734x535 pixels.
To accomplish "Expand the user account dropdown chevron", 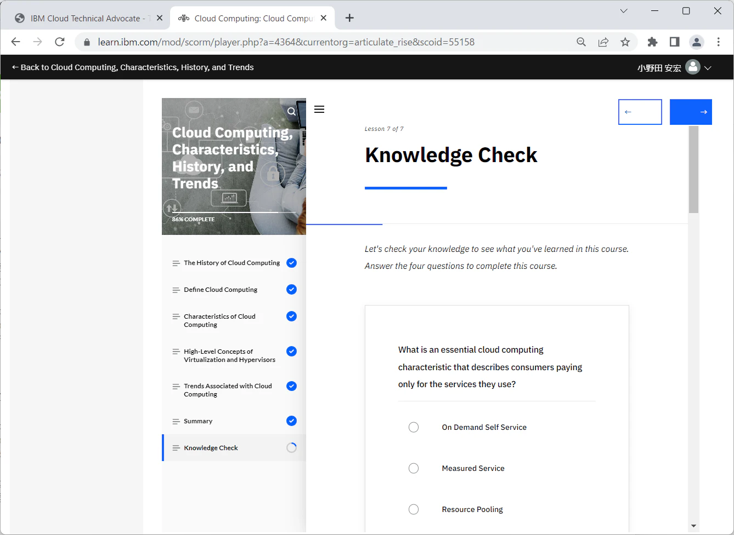I will click(708, 68).
